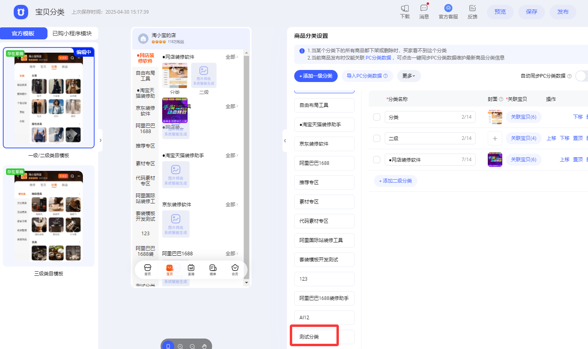This screenshot has width=588, height=349.
Task: Expand 全部 for ●网店装修软件 in preview
Action: [x=231, y=57]
